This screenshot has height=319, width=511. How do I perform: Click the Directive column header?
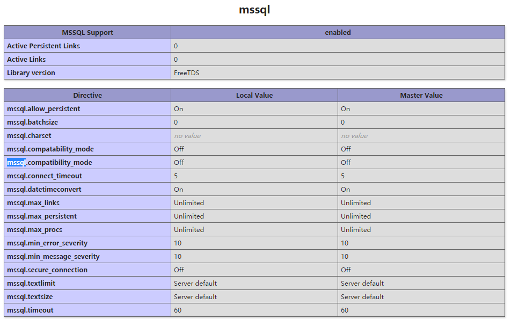click(x=87, y=95)
